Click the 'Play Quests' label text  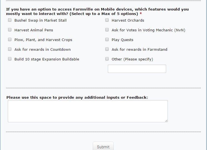(122, 40)
